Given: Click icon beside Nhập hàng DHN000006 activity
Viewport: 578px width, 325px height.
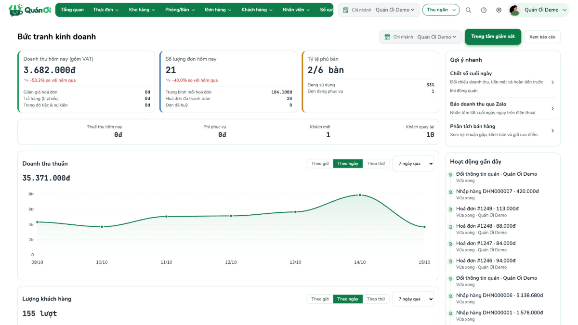Looking at the screenshot, I should pos(450,296).
